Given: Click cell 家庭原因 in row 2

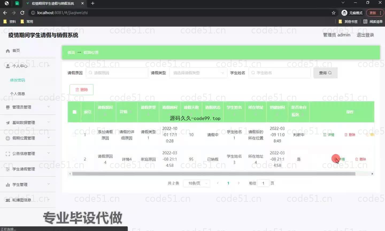Looking at the screenshot, I should (148, 159).
